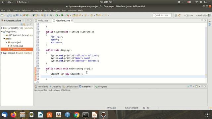Screen dimensions: 212x119
Task: Open the Debug dropdown arrow
Action: (x=54, y=15)
